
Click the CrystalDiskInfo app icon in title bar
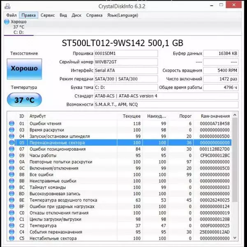point(7,6)
